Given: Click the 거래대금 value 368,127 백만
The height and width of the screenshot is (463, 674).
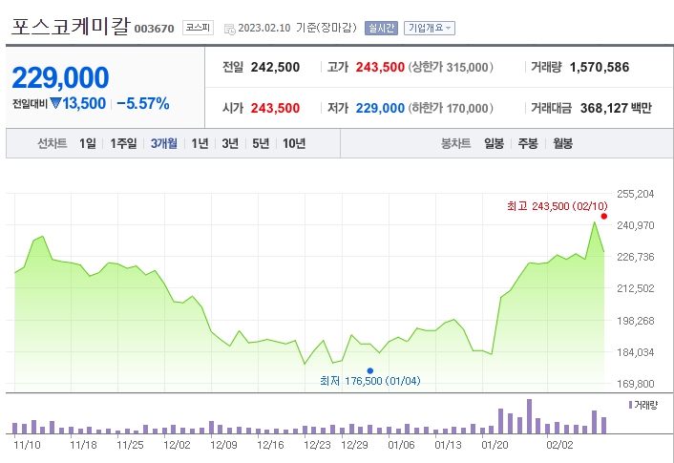Looking at the screenshot, I should 616,108.
